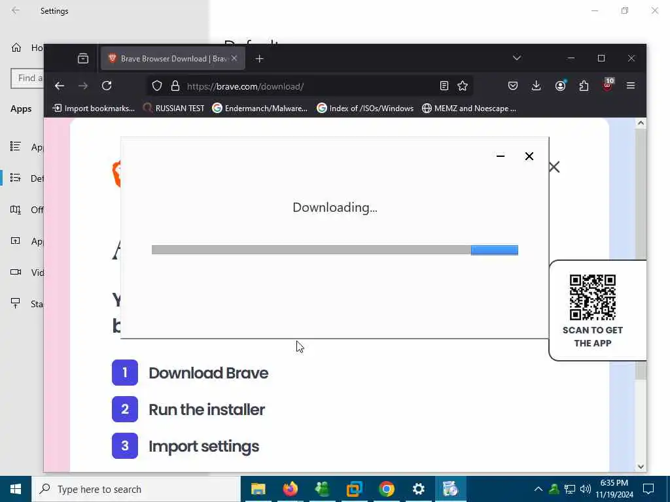Open File Explorer from the taskbar
The height and width of the screenshot is (502, 670).
coord(258,489)
